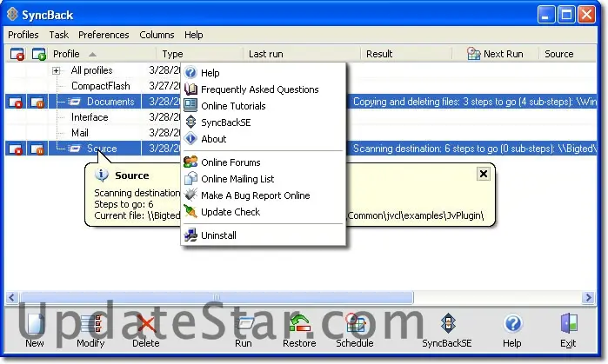The height and width of the screenshot is (364, 608).
Task: Open the Schedule toolbar icon
Action: (355, 324)
